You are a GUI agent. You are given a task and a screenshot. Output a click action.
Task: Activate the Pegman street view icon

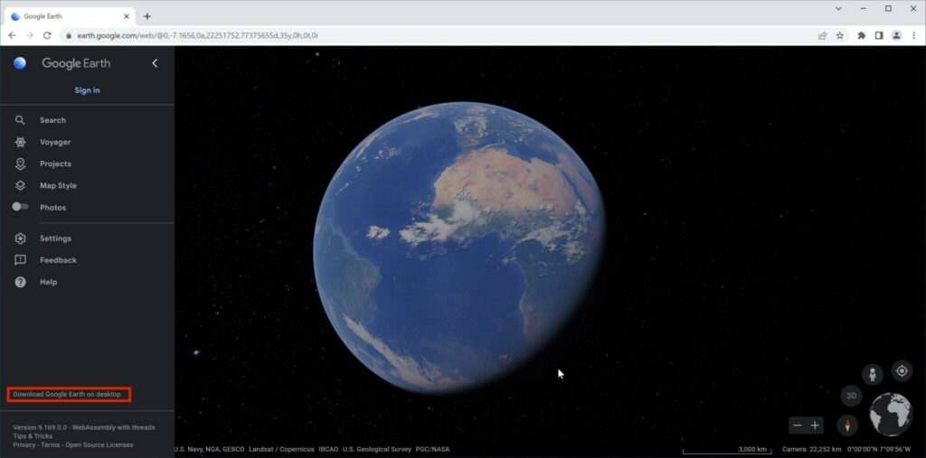click(x=872, y=374)
